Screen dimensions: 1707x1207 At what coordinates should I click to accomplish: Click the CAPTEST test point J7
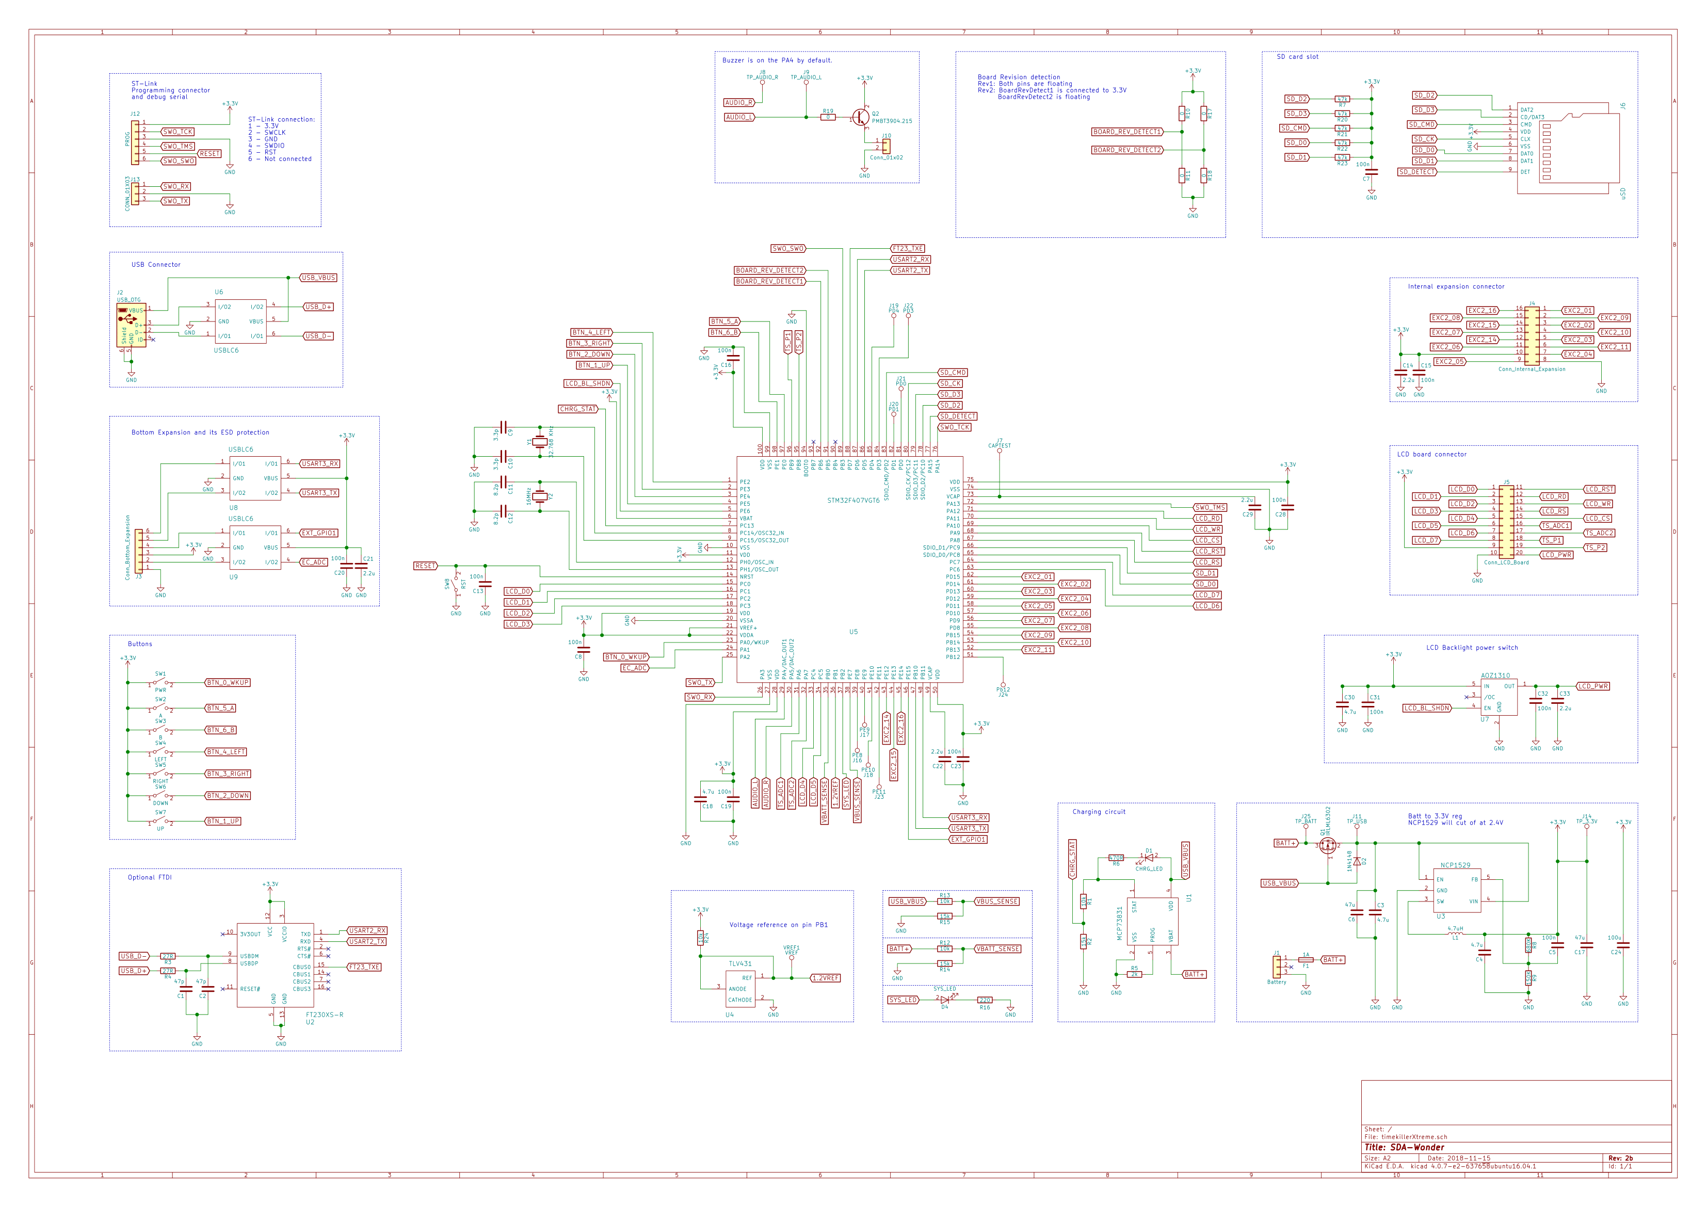tap(999, 450)
